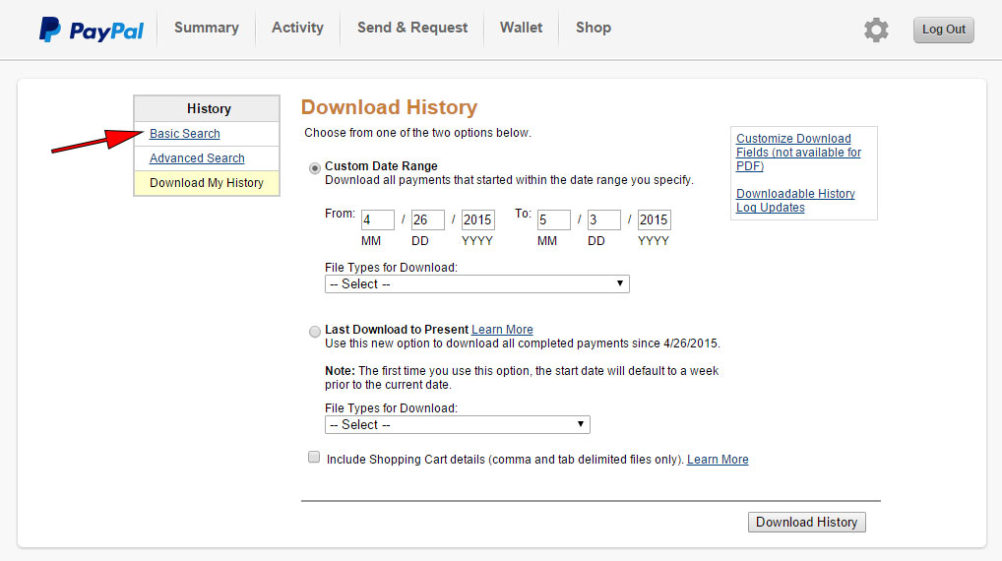Open the Activity tab

tap(297, 28)
